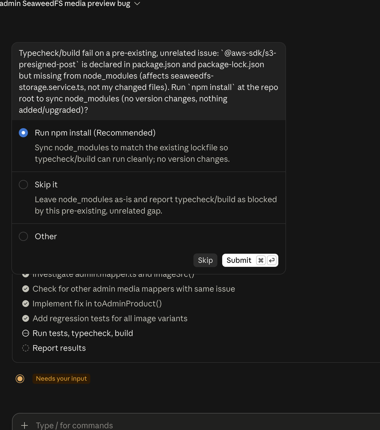Click the return key icon in Submit
The image size is (380, 430).
(272, 260)
